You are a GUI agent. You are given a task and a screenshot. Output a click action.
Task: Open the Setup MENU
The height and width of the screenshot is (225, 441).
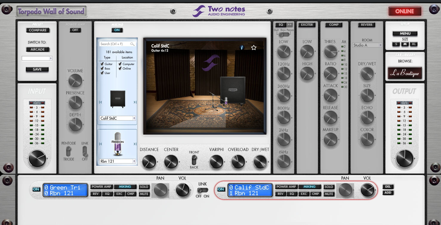(405, 33)
